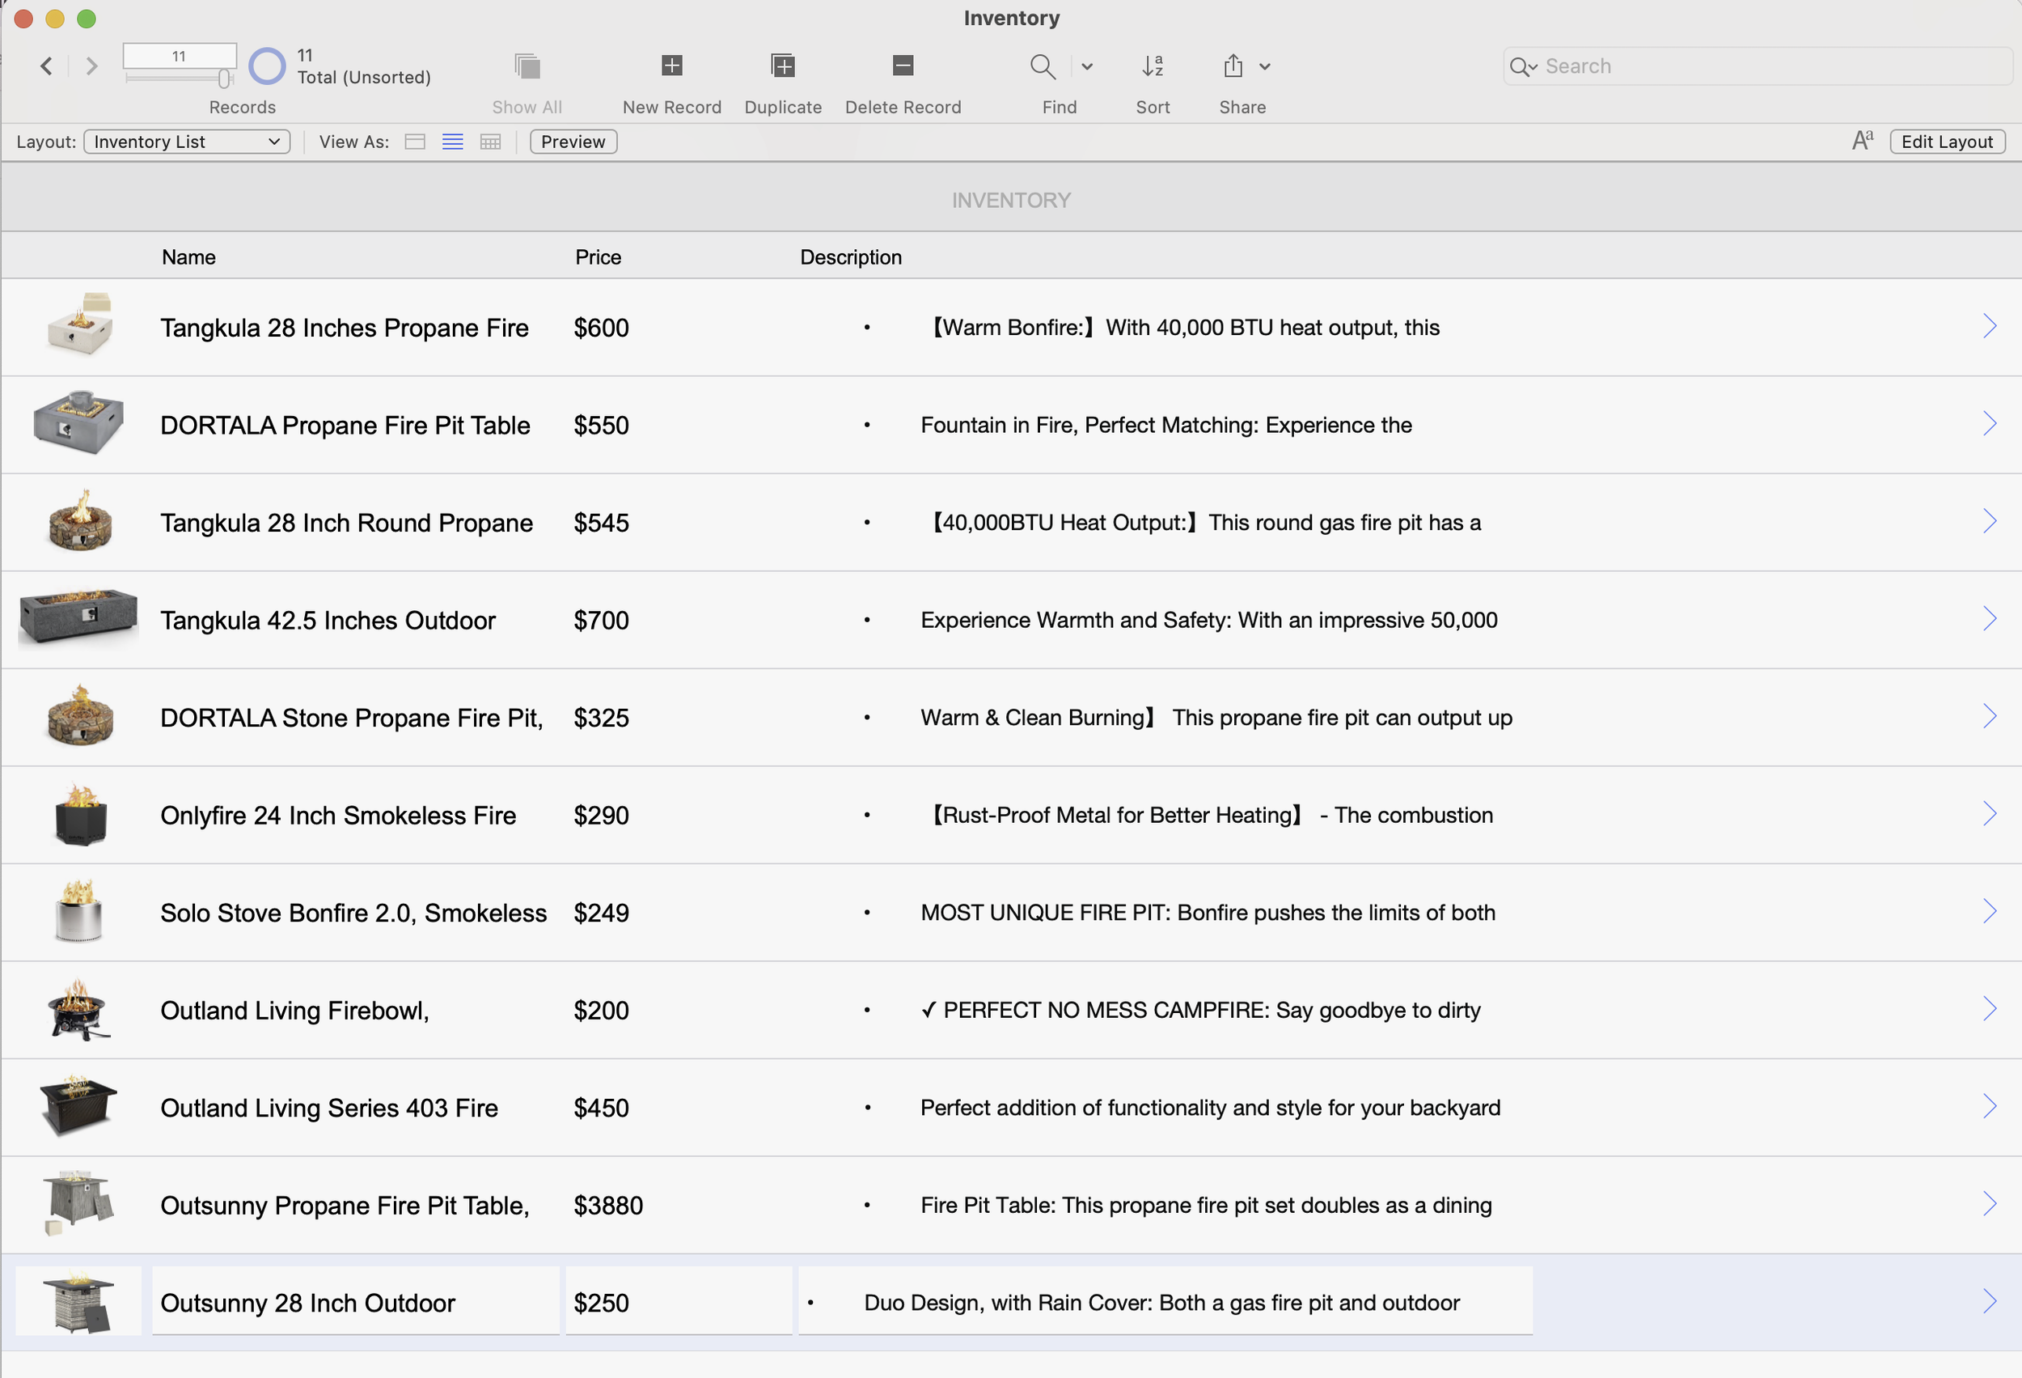
Task: Click Tangkula 28 Inch Round Propane thumbnail
Action: pyautogui.click(x=80, y=520)
